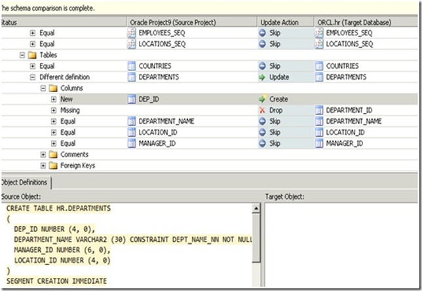Select the Create action text for DEP_ID

279,99
